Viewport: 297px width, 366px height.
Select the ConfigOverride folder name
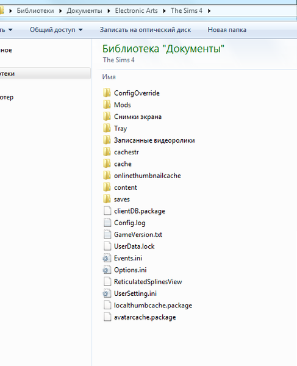[x=137, y=93]
